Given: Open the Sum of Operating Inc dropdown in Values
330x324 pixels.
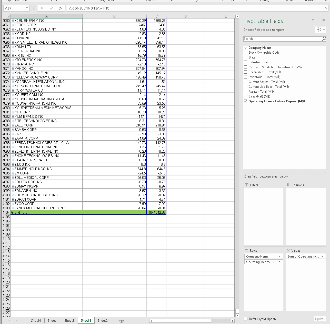Looking at the screenshot, I should click(x=322, y=256).
